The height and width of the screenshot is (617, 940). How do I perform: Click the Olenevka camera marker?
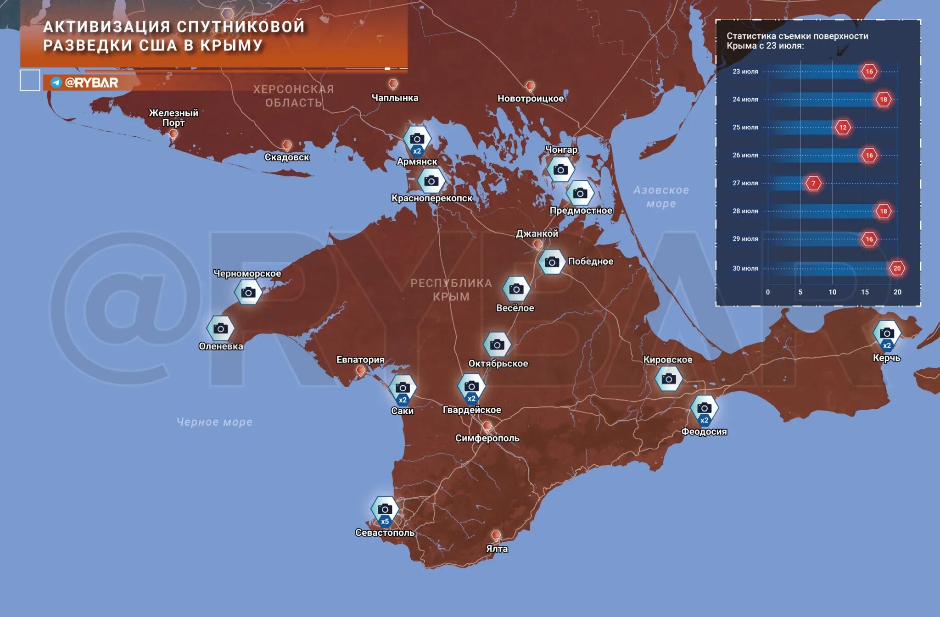(220, 329)
